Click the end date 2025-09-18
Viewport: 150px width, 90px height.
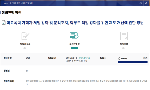[84, 58]
